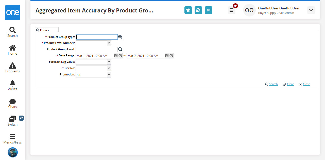Click the Buyer Supply Chain Admin role text
The width and height of the screenshot is (325, 160).
click(x=276, y=13)
